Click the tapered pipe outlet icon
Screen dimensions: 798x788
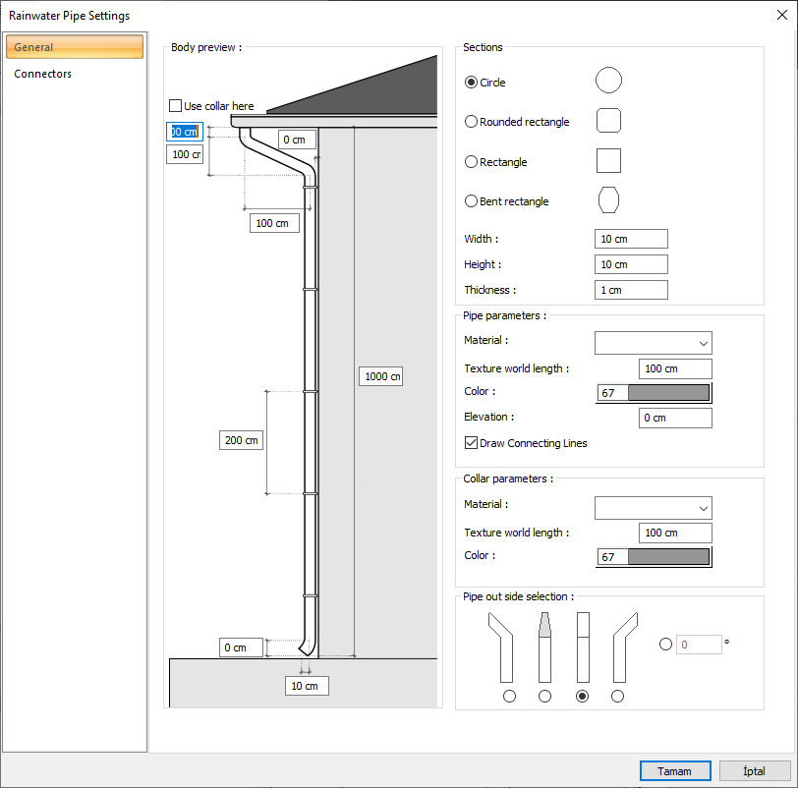coord(544,647)
